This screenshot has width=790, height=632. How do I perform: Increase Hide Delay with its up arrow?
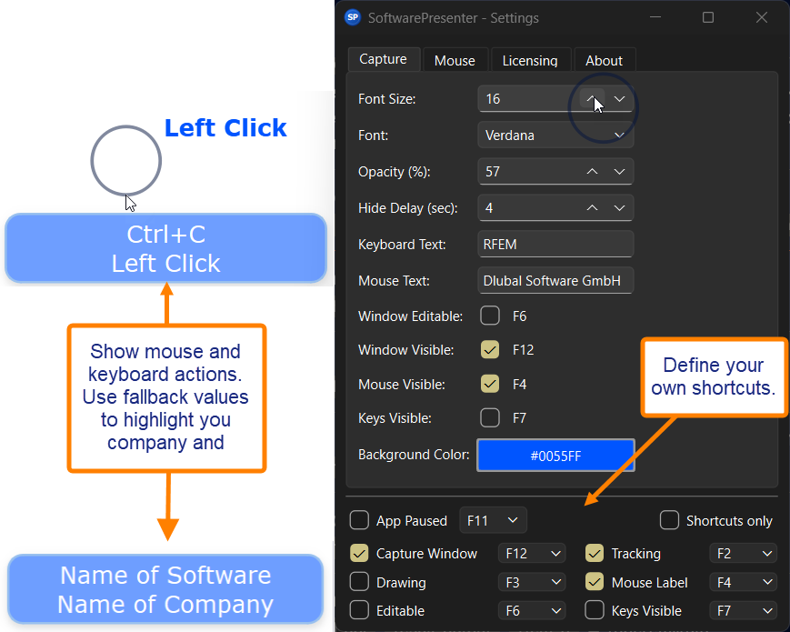(592, 207)
